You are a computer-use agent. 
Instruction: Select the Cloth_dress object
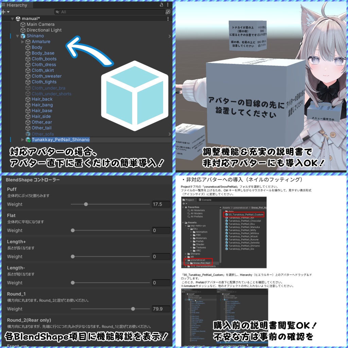(44, 65)
